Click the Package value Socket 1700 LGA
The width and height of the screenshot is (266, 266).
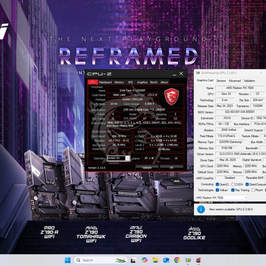[133, 99]
